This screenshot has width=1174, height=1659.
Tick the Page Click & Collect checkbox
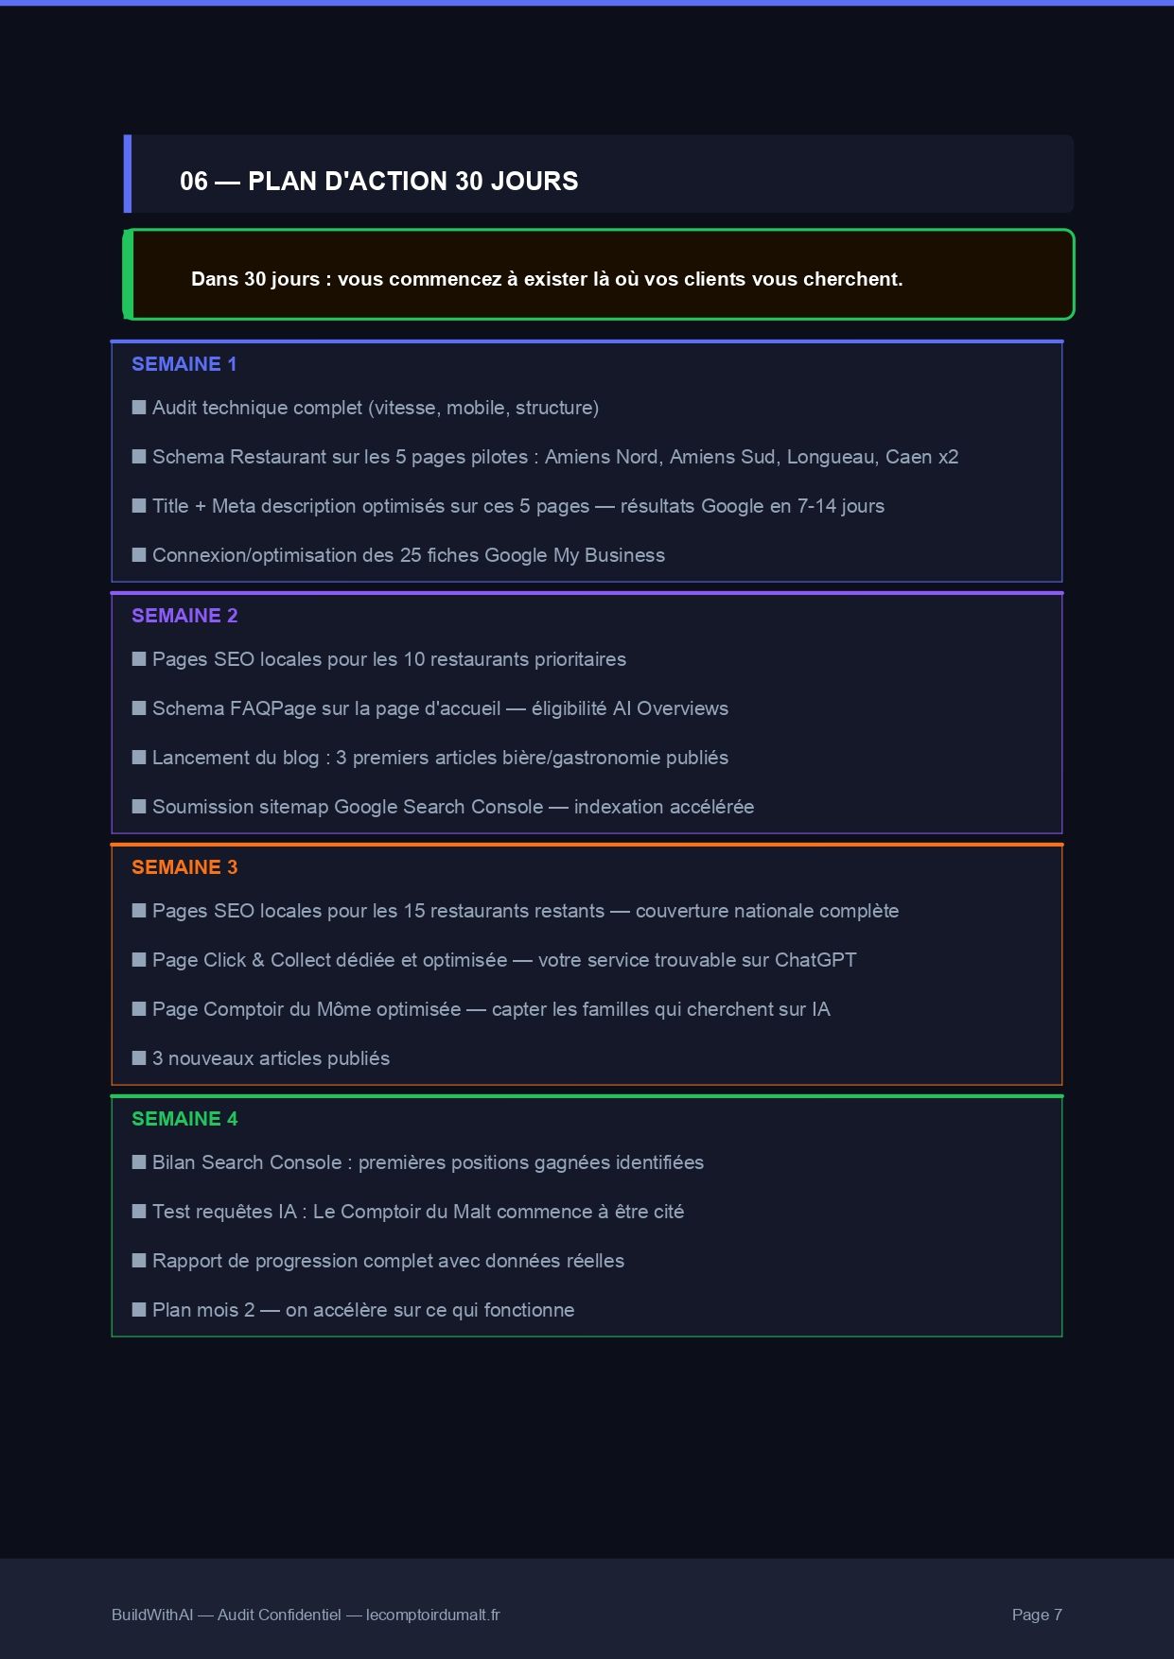(x=139, y=960)
